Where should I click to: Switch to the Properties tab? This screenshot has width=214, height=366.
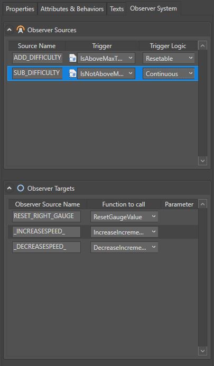tap(20, 9)
